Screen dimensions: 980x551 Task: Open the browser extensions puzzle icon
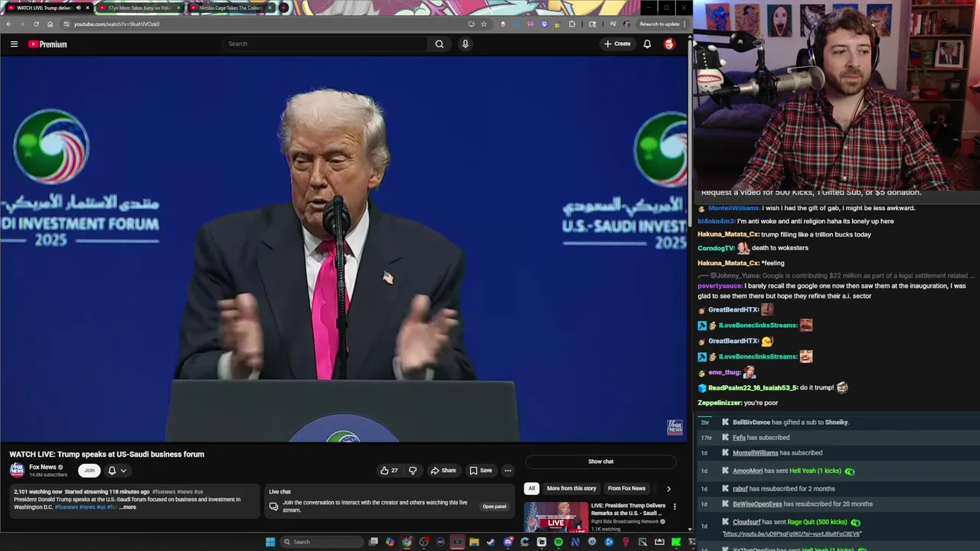pos(571,24)
